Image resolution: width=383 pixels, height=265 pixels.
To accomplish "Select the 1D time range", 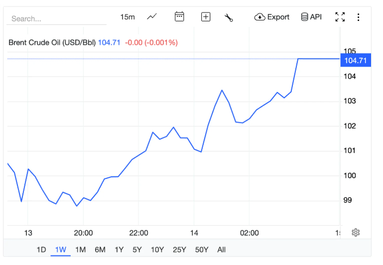I will pos(41,250).
